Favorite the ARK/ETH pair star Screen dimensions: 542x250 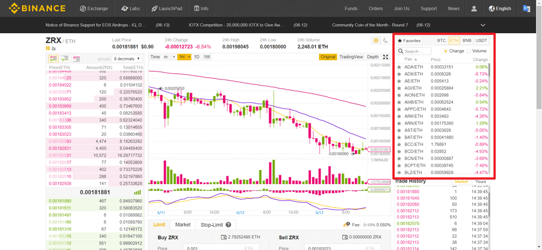[399, 116]
